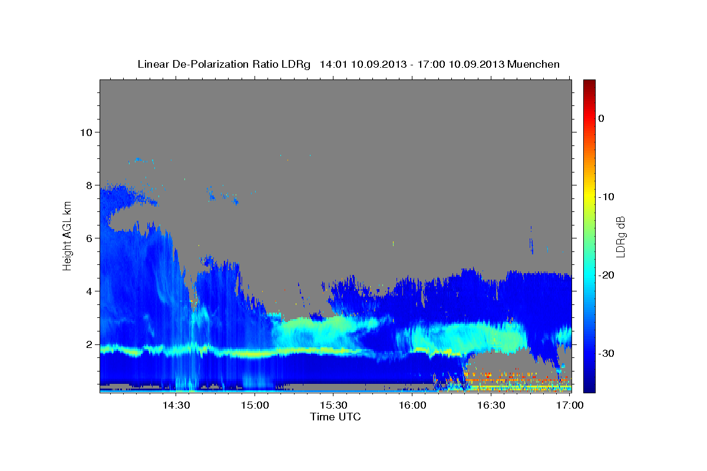The height and width of the screenshot is (471, 707).
Task: Click the "Muenchen" location label in title
Action: pos(534,64)
